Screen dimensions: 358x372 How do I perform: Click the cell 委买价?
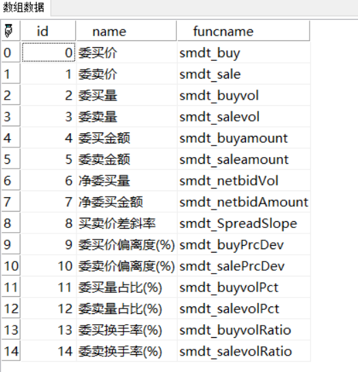pyautogui.click(x=126, y=53)
